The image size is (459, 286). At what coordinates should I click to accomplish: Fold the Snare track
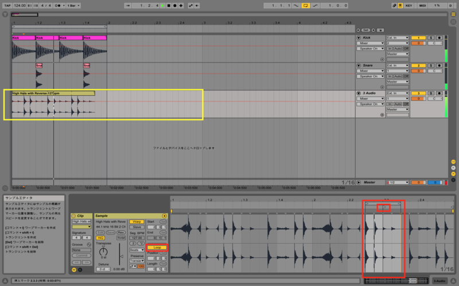(x=359, y=65)
